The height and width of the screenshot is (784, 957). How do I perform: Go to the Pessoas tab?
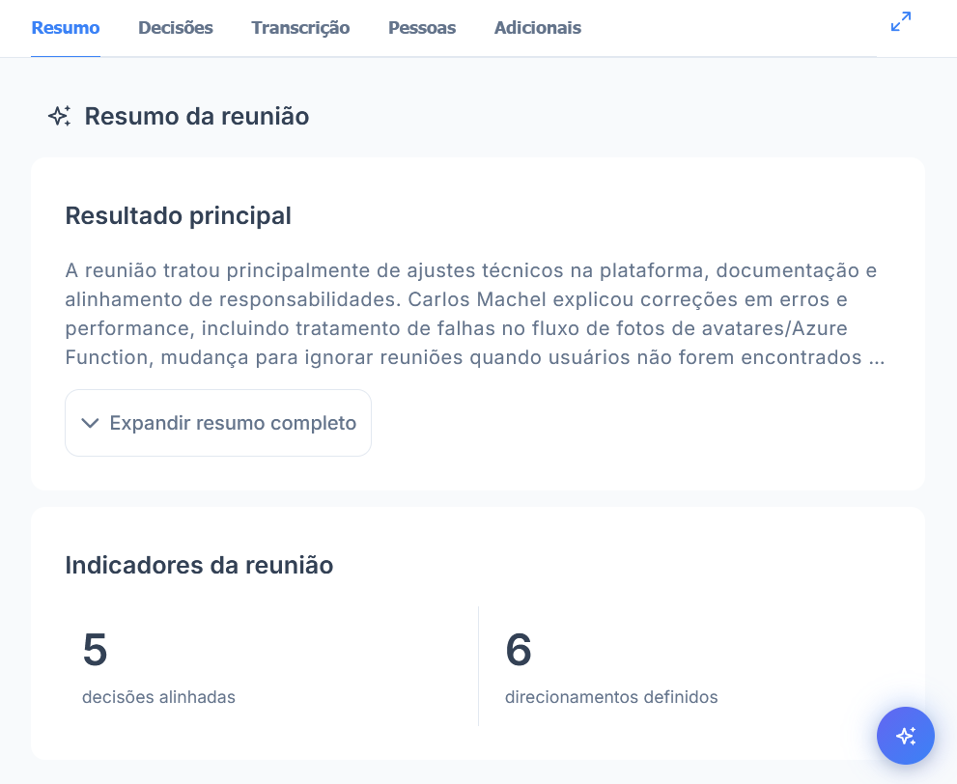click(422, 28)
